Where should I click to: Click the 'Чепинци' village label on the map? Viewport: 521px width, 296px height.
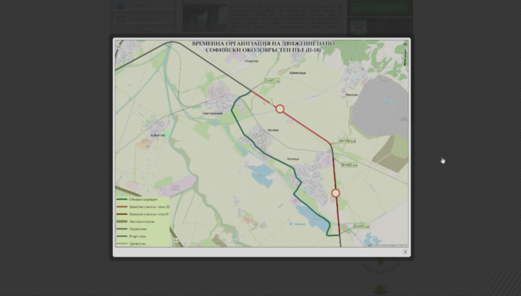coord(293,159)
